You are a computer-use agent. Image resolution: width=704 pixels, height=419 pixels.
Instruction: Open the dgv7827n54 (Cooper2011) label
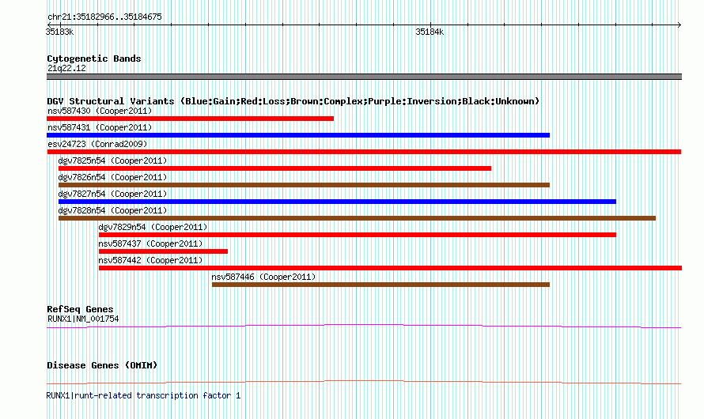tap(112, 194)
